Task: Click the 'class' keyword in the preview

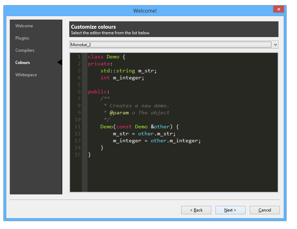Action: tap(96, 57)
